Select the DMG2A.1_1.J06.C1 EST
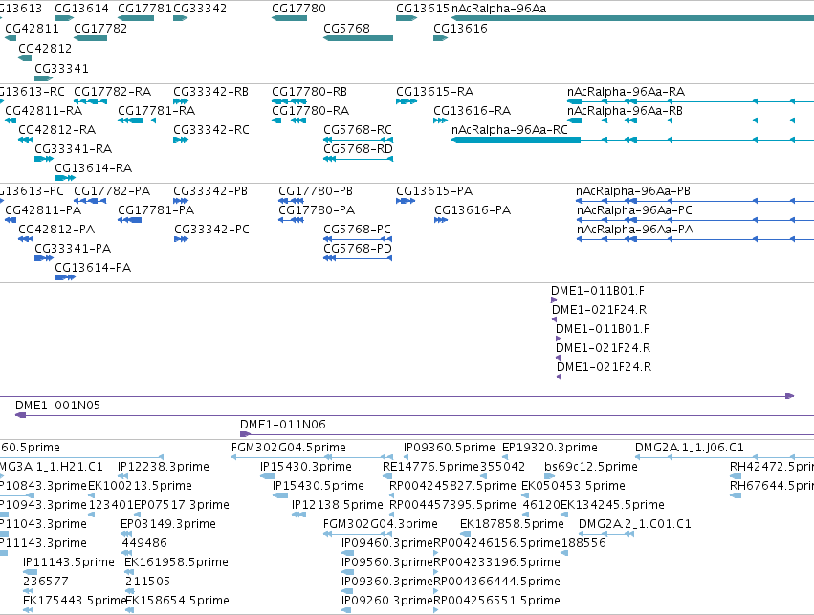This screenshot has width=814, height=615. (690, 448)
